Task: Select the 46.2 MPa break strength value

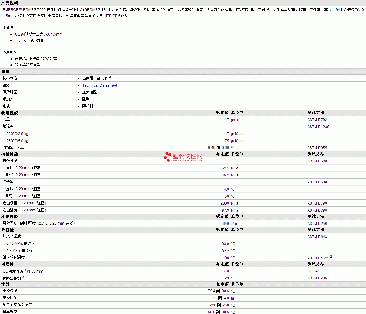Action: pyautogui.click(x=230, y=175)
